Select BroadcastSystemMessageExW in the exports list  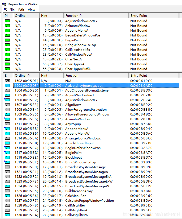[89, 181]
